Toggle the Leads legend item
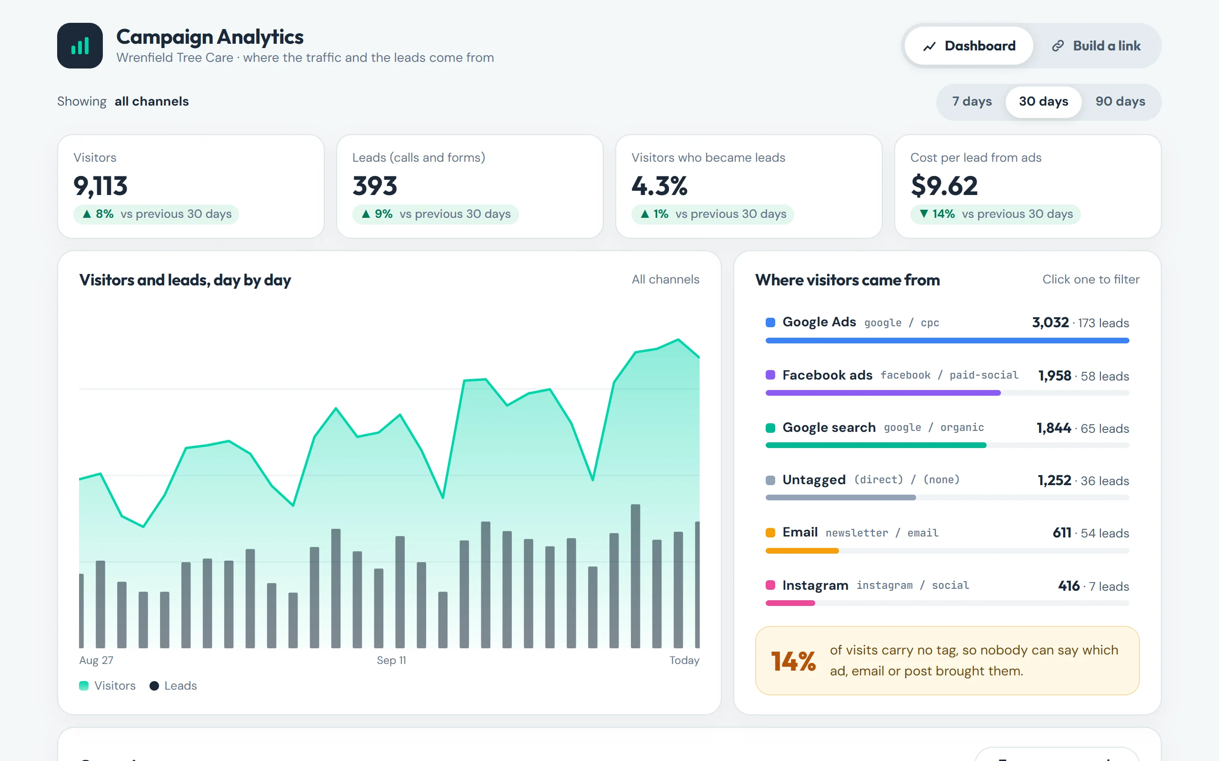The width and height of the screenshot is (1219, 761). click(x=173, y=685)
